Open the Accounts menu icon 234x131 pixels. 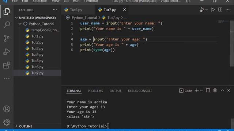point(7,109)
